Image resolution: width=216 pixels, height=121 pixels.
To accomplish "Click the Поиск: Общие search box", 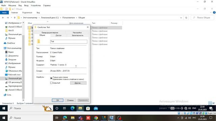I will 202,18.
